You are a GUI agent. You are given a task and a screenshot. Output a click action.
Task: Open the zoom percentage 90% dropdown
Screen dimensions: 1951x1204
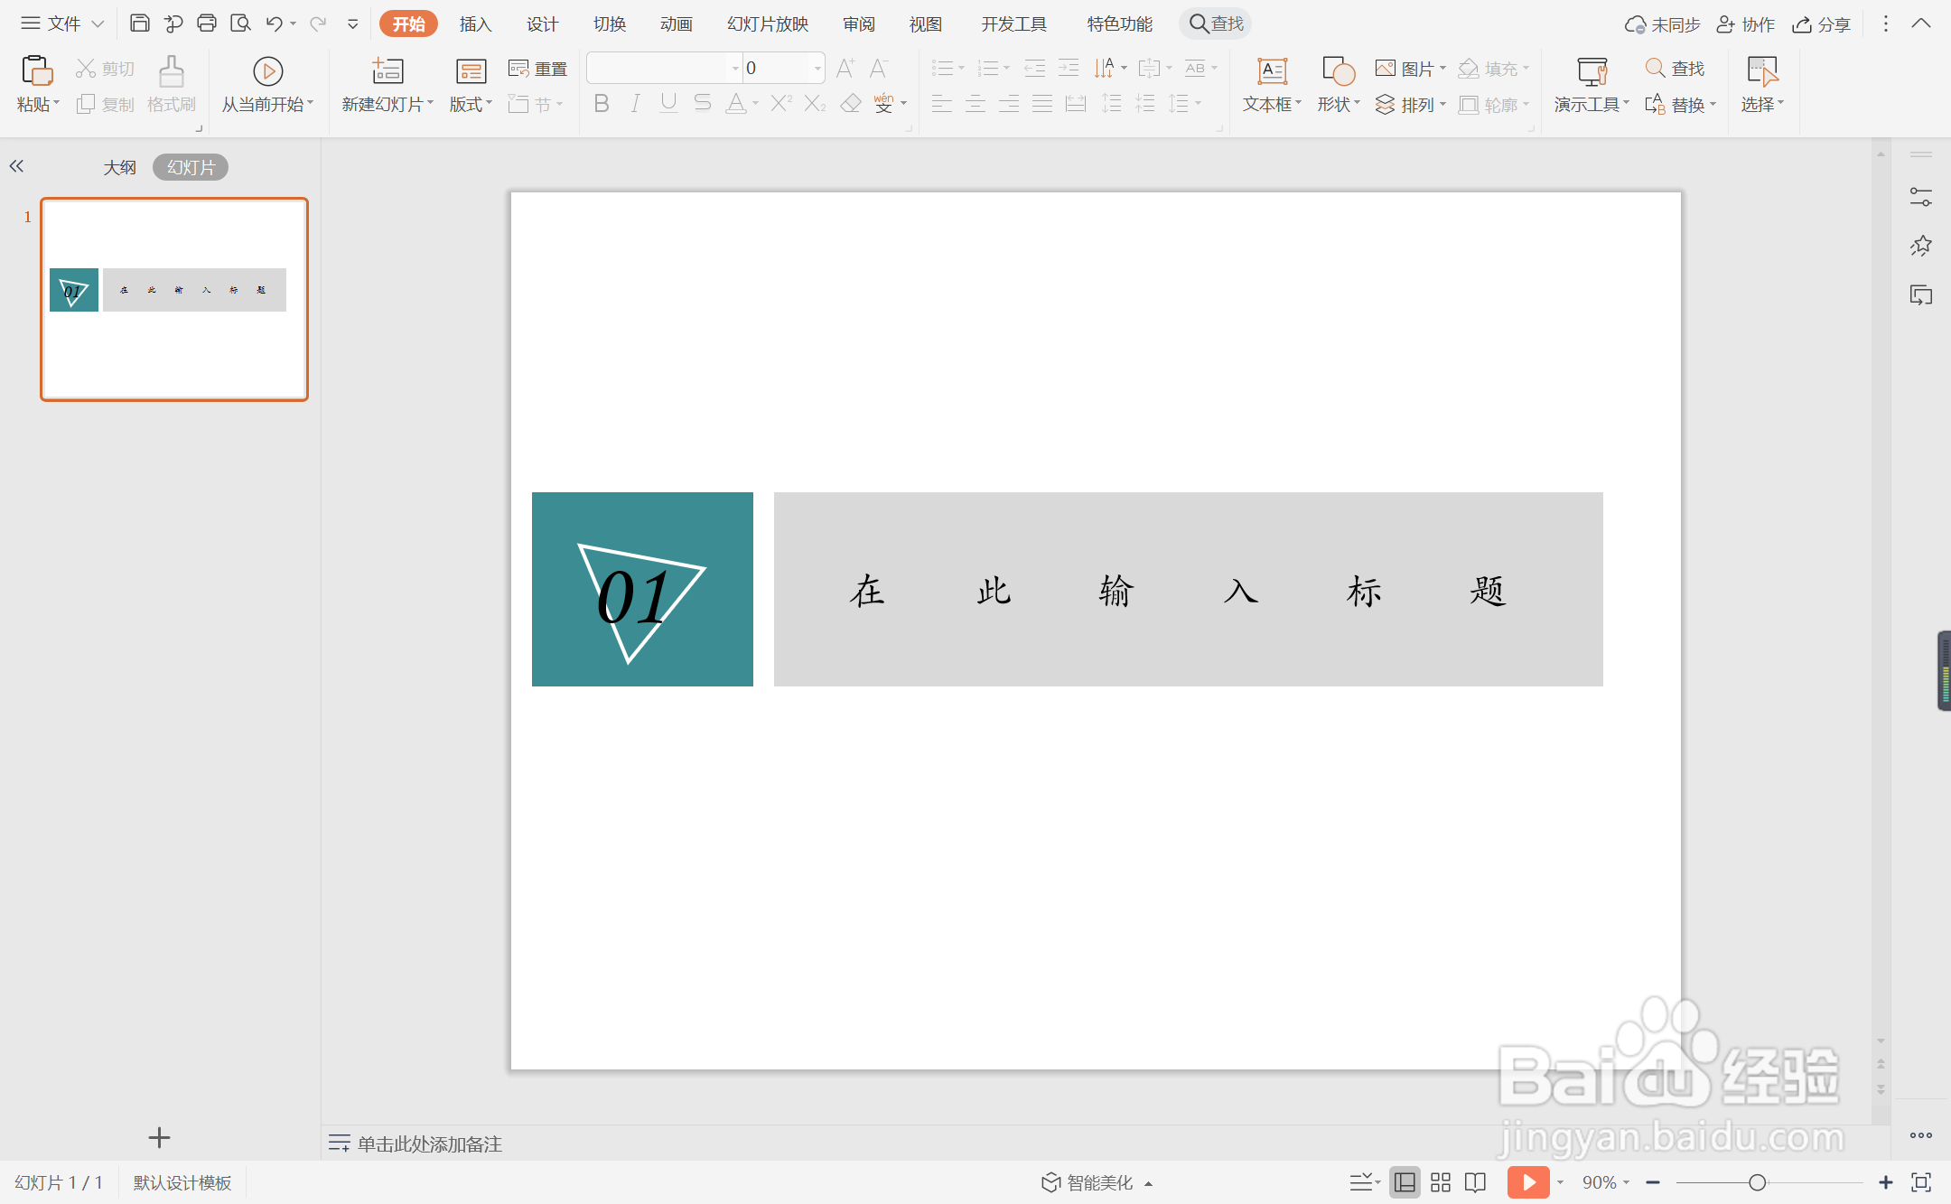pyautogui.click(x=1605, y=1182)
